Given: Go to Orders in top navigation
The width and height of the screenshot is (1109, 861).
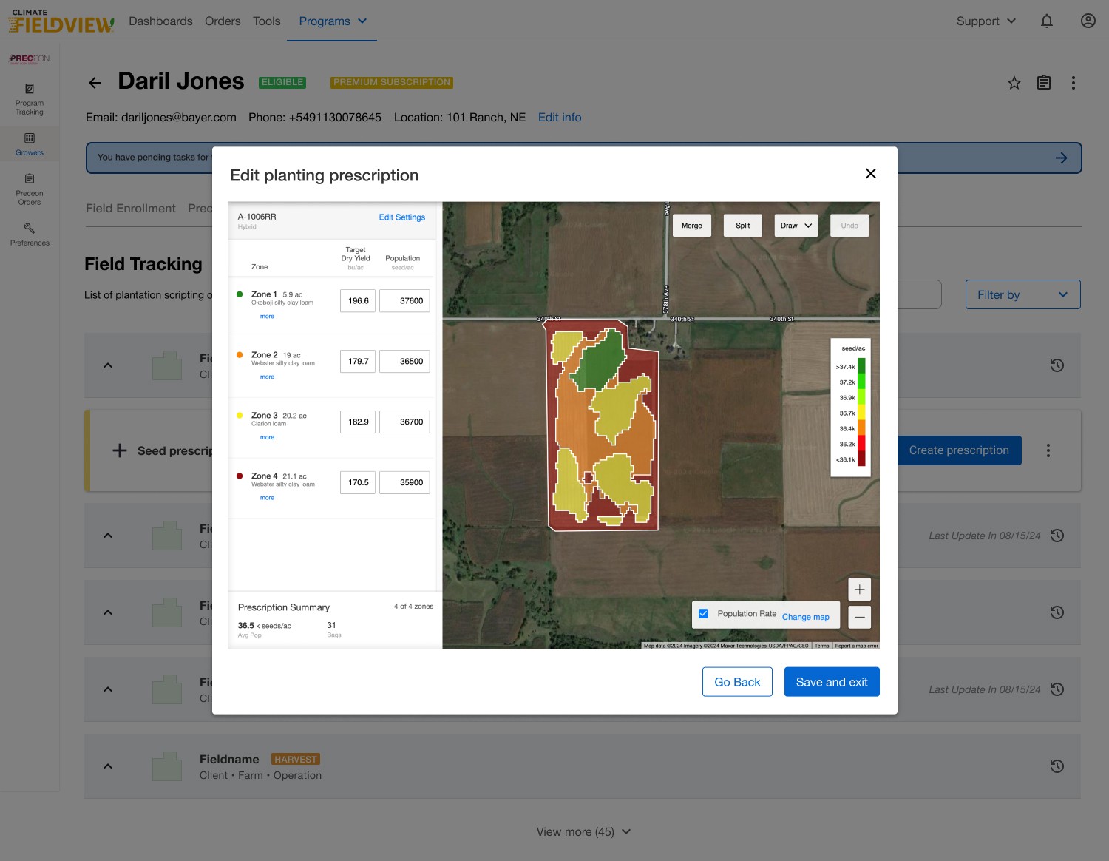Looking at the screenshot, I should (x=223, y=21).
